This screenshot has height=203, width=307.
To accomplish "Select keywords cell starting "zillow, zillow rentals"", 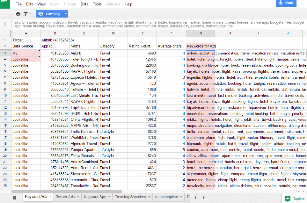I will pyautogui.click(x=201, y=156).
